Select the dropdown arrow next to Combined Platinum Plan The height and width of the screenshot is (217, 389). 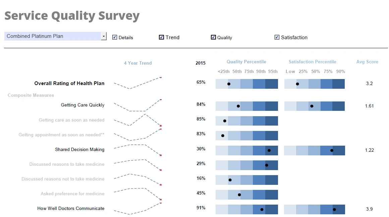(104, 36)
